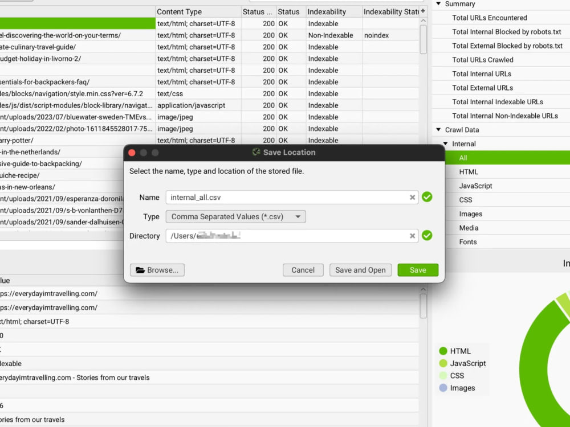The width and height of the screenshot is (570, 427).
Task: Select Total Internal URLs
Action: [x=481, y=73]
